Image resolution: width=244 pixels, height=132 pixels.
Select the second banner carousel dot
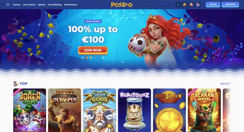(123, 62)
